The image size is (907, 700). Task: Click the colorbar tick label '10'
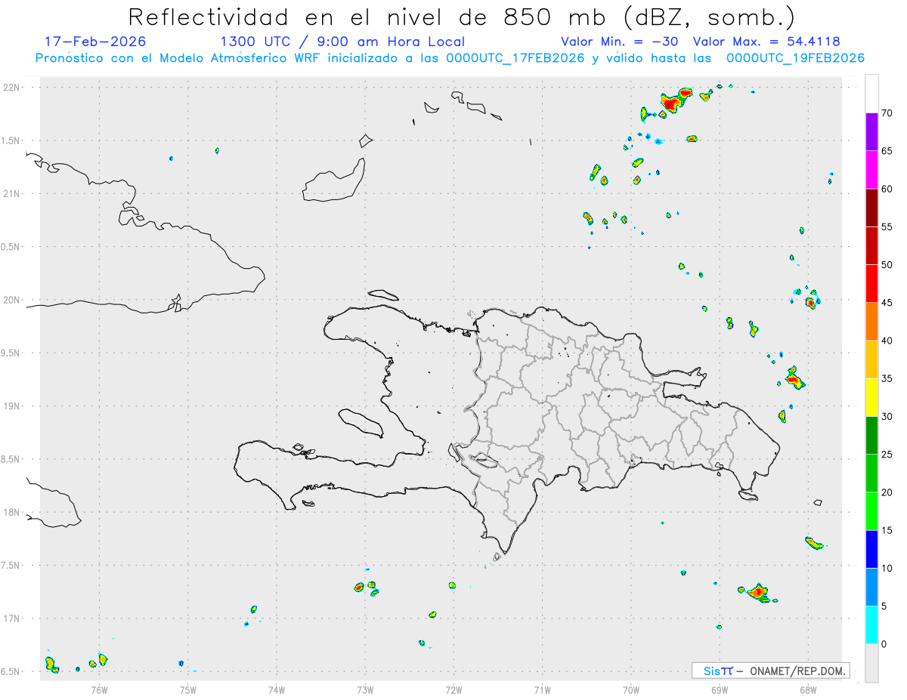887,569
